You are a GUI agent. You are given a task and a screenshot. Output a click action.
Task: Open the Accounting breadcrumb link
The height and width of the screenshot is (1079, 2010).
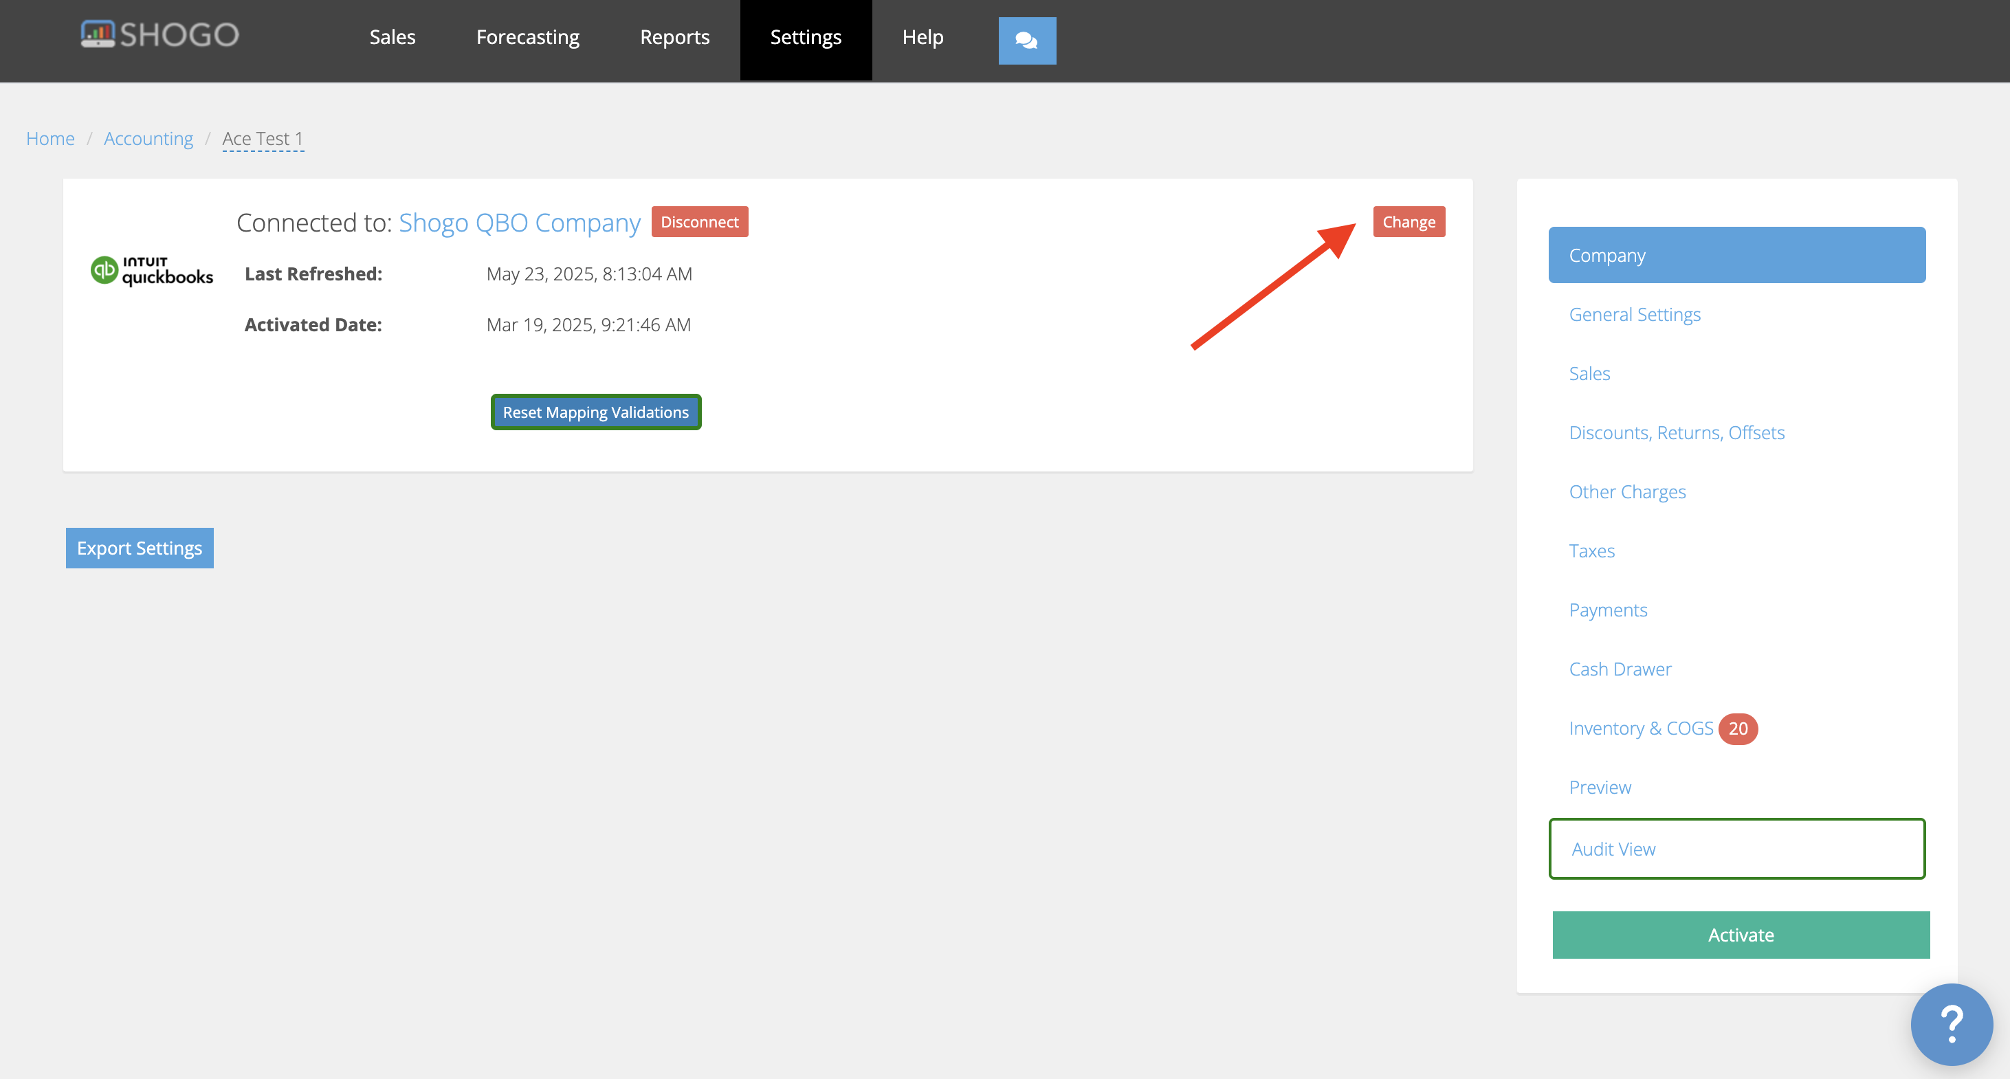tap(148, 138)
